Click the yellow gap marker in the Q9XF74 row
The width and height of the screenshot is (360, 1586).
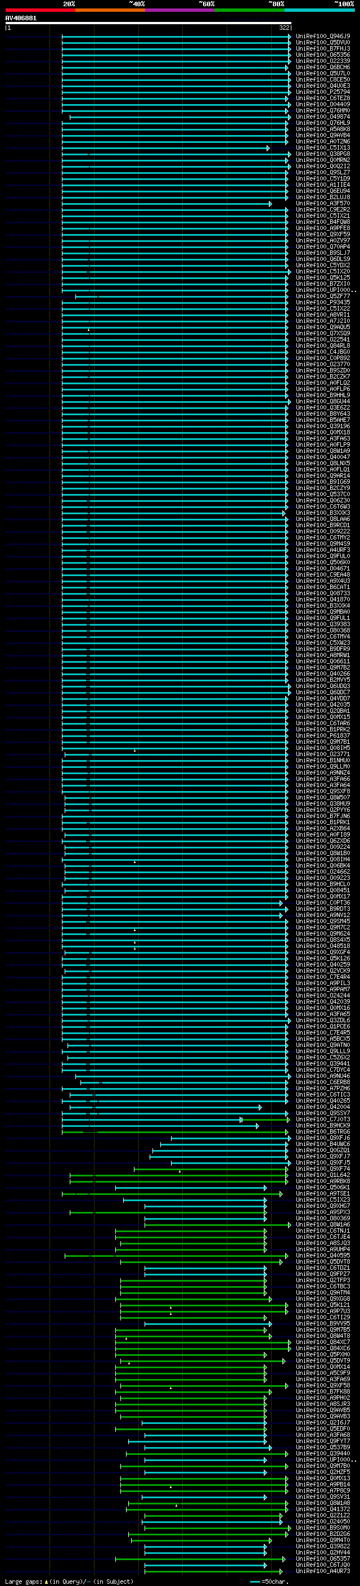[179, 1171]
